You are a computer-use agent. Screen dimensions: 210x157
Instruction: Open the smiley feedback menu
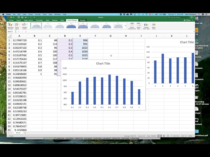tap(192, 17)
